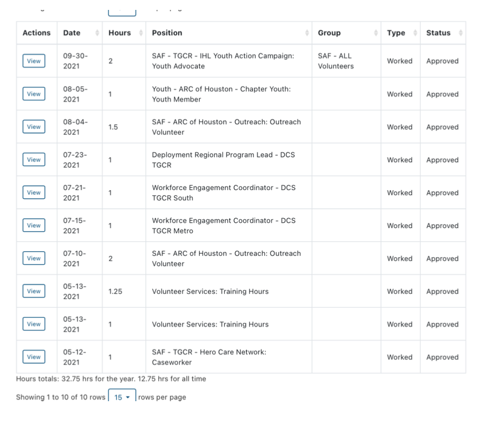Open rows per page dropdown showing 15
This screenshot has height=421, width=488.
[122, 397]
